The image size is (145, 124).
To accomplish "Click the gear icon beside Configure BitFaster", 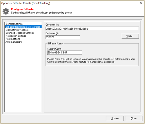I will click(6, 11).
